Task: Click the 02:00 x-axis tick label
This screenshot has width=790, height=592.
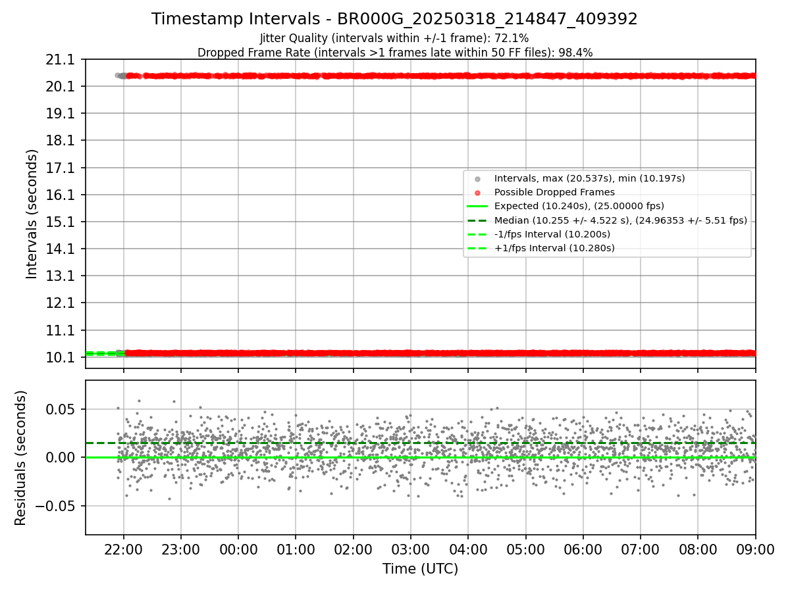Action: pyautogui.click(x=354, y=550)
